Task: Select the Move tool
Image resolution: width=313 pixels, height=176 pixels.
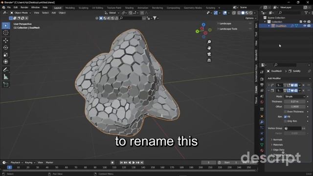Action: pos(5,41)
